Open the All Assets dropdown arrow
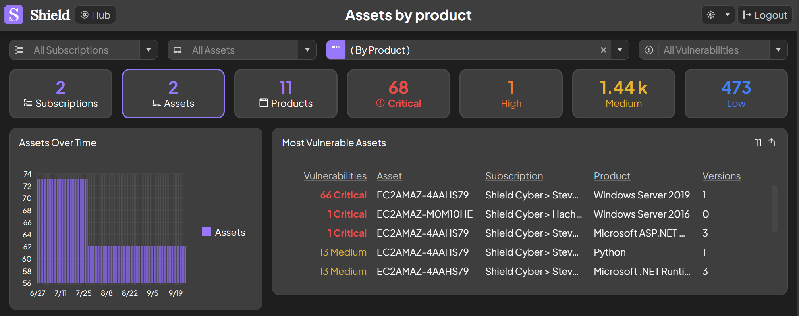 pos(307,50)
